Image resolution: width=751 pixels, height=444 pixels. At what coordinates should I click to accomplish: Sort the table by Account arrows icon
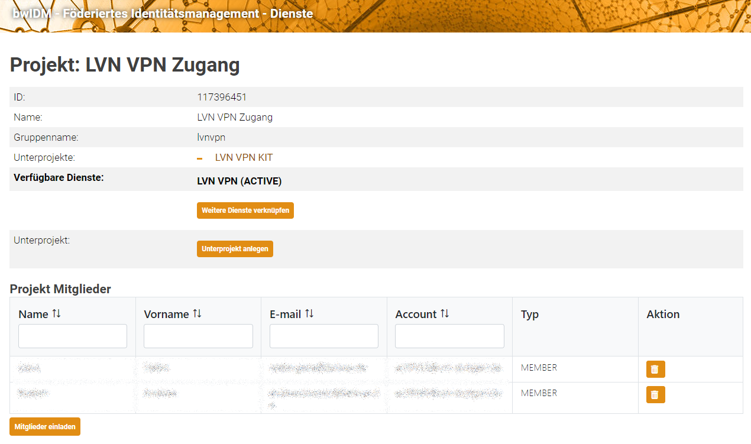pyautogui.click(x=445, y=314)
